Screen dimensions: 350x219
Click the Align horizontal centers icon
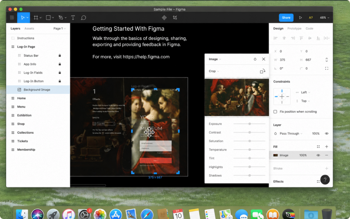pyautogui.click(x=284, y=38)
